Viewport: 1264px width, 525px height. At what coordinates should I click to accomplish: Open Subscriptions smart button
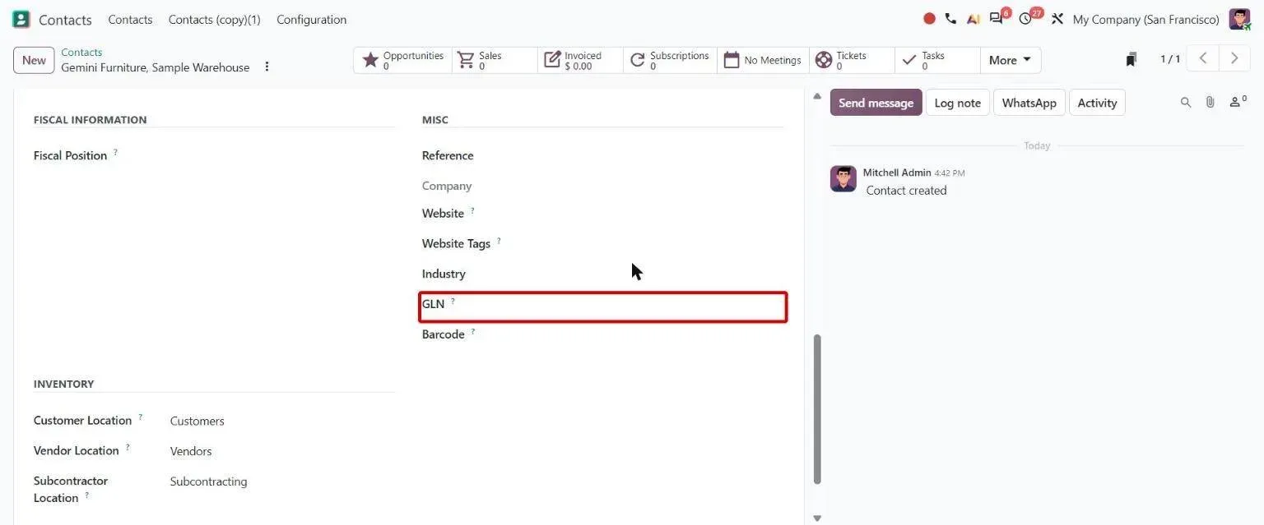(670, 60)
